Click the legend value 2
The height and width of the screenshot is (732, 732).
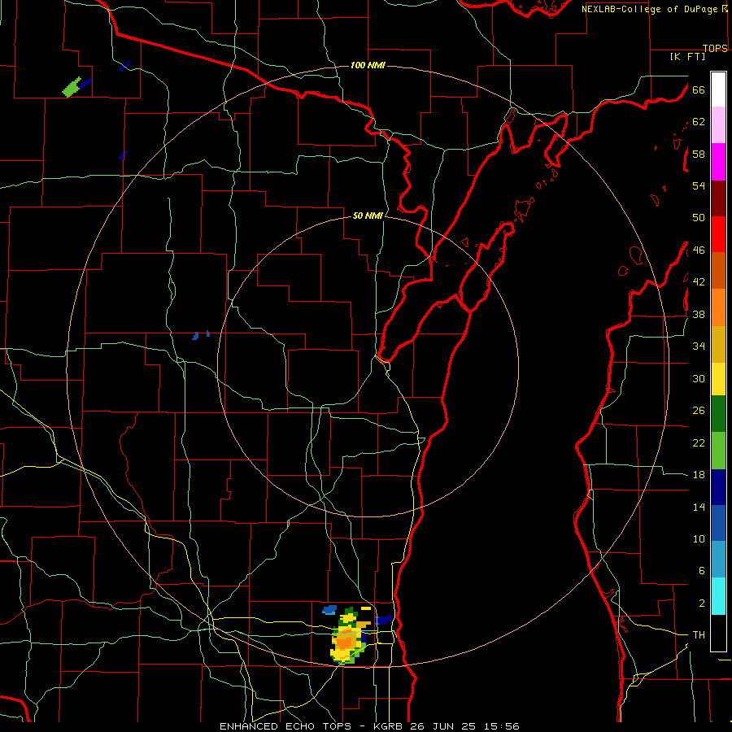tap(701, 603)
